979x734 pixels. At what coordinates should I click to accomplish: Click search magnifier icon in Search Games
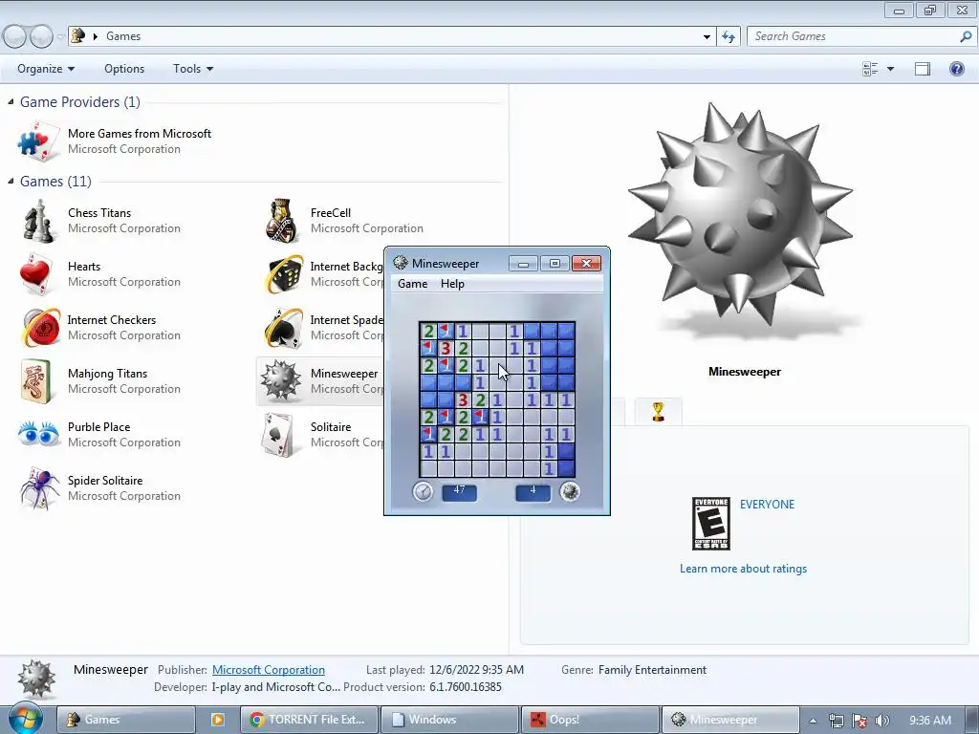(966, 37)
